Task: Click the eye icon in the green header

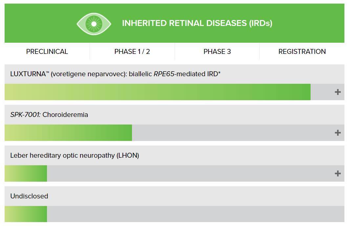Action: (94, 24)
